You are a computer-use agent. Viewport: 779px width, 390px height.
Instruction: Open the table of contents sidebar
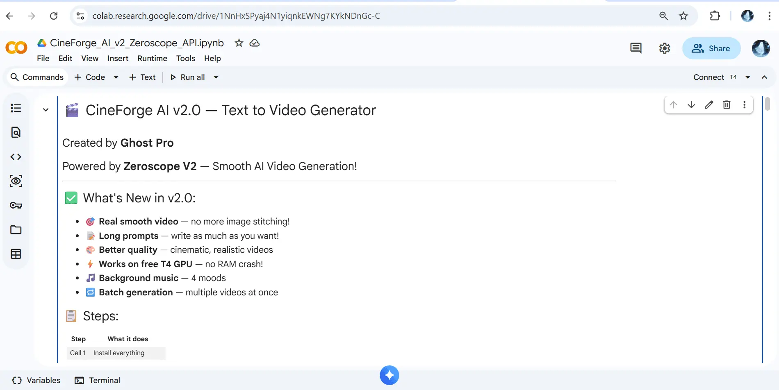click(16, 108)
